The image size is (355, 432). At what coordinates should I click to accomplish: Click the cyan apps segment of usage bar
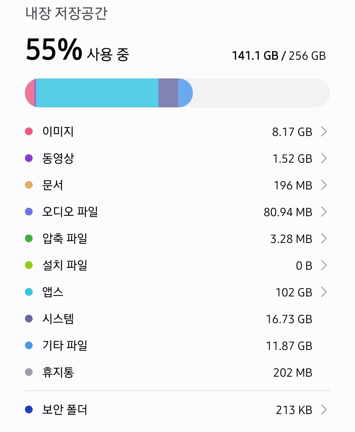pyautogui.click(x=97, y=93)
